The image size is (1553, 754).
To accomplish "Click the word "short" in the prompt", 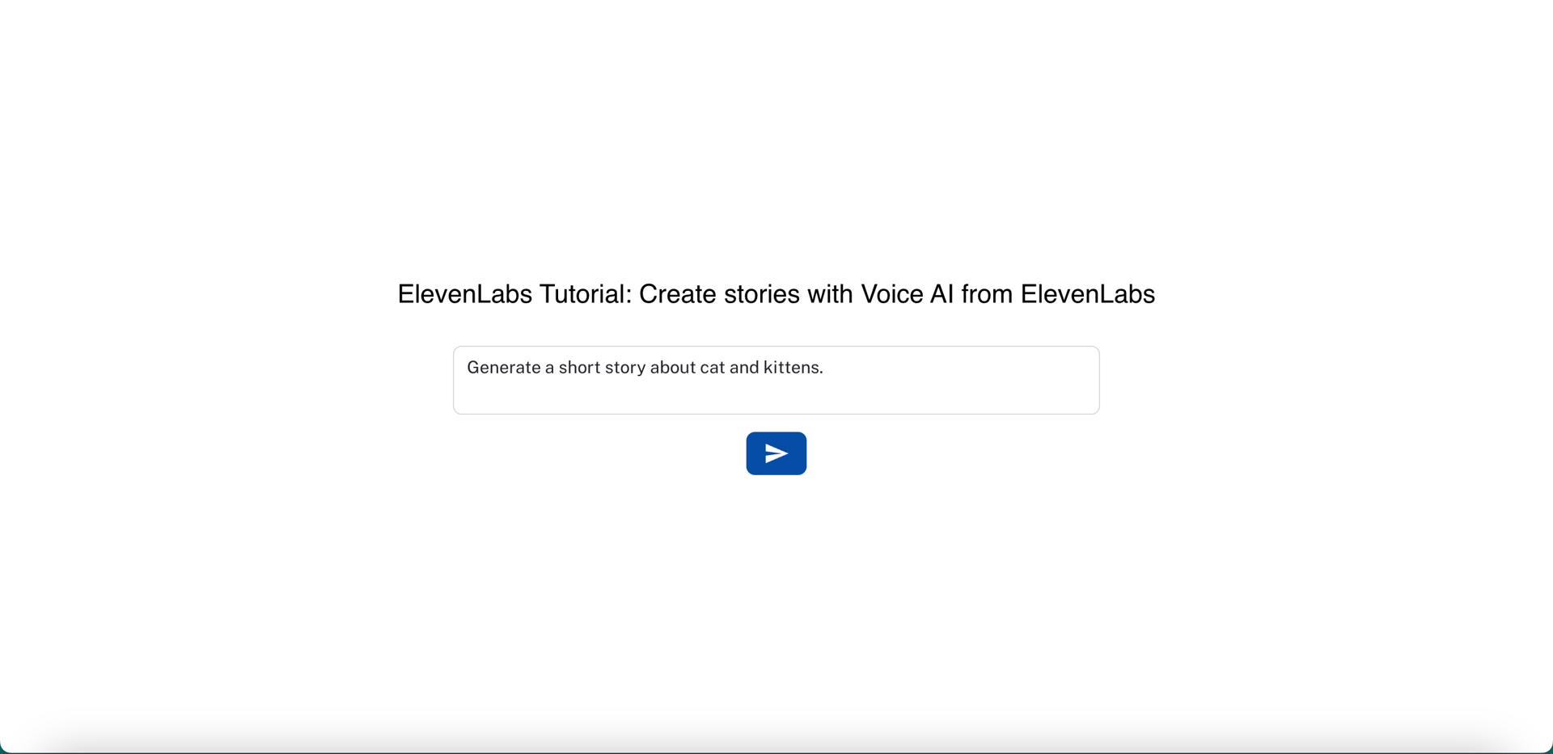I will [579, 368].
